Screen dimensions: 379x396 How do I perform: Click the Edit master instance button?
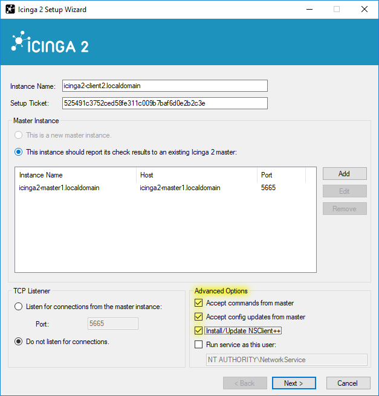(345, 191)
